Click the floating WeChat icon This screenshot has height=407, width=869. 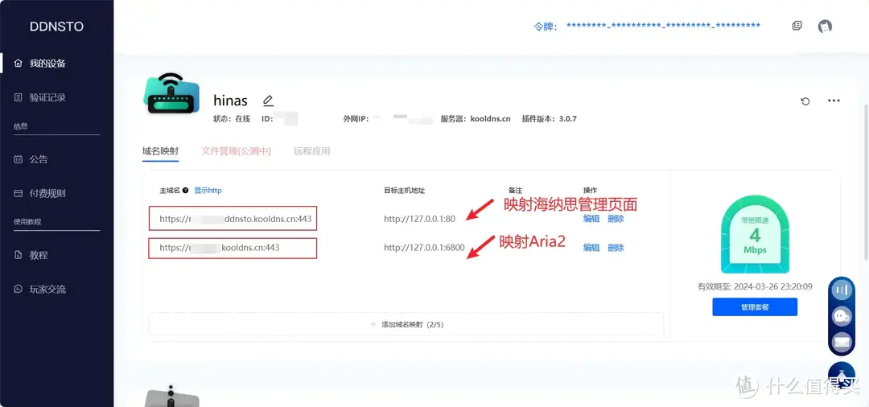842,317
